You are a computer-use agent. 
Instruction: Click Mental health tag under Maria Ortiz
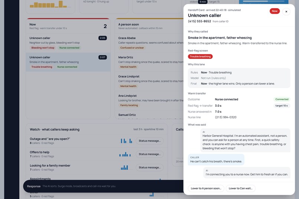pyautogui.click(x=128, y=67)
